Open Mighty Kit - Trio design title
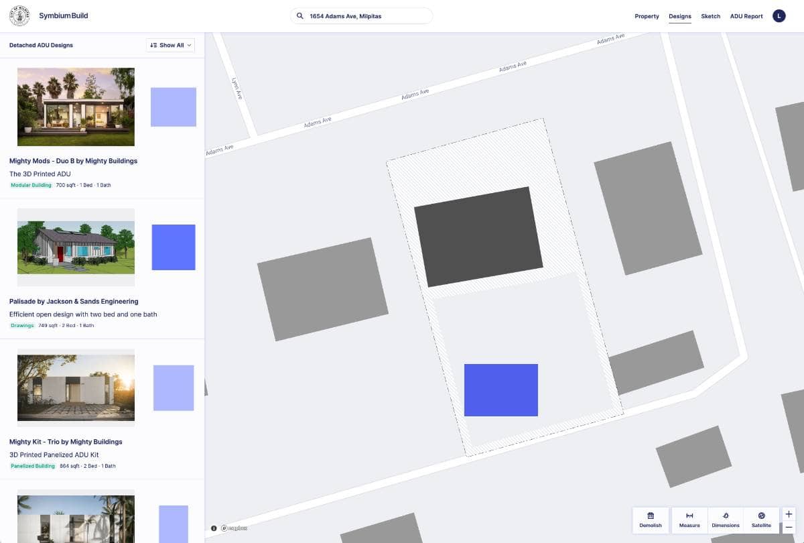Image resolution: width=804 pixels, height=543 pixels. pyautogui.click(x=66, y=442)
